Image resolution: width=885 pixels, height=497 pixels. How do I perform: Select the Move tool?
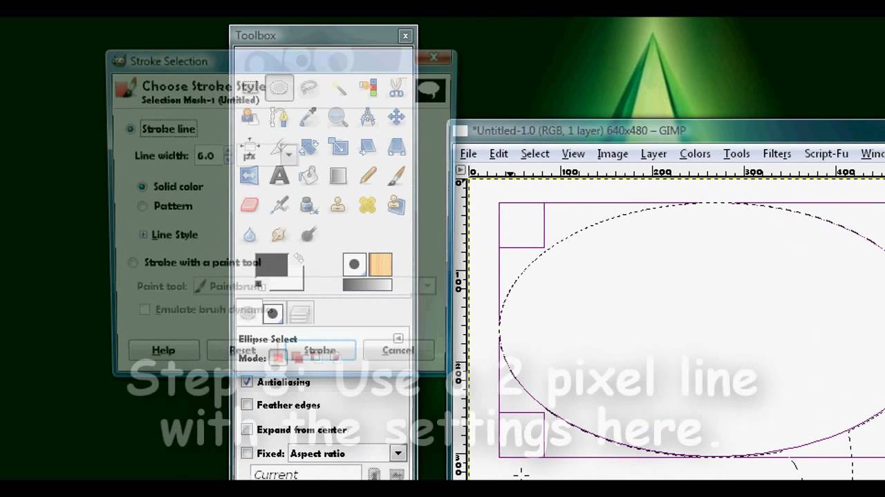(x=397, y=117)
